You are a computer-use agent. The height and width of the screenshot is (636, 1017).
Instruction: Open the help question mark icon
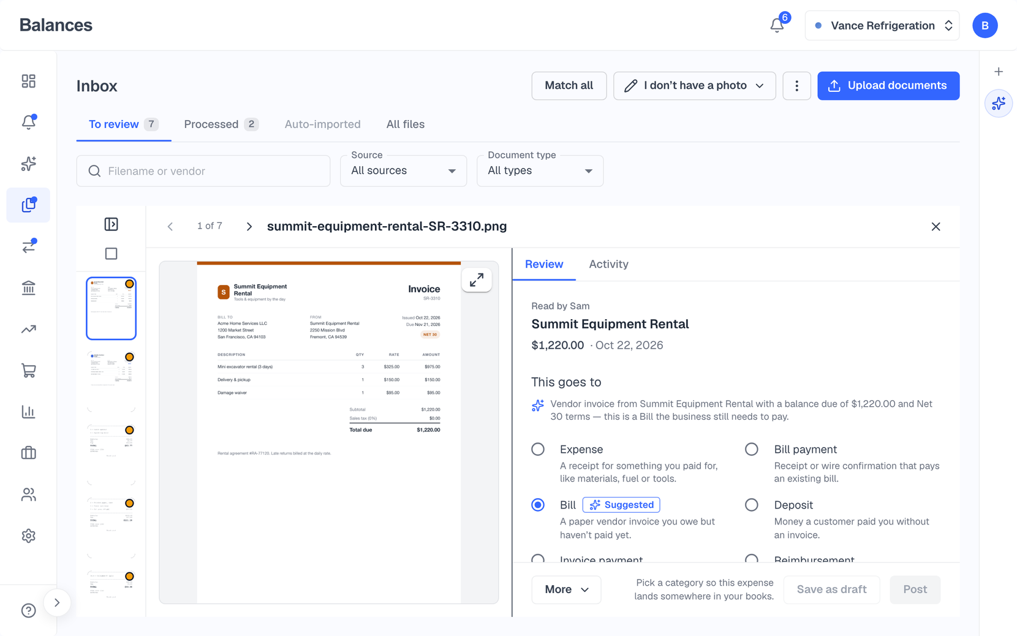point(28,610)
